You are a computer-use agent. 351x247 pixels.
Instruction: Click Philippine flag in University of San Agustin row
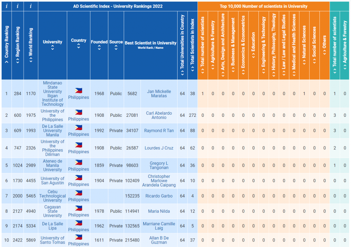coord(78,178)
